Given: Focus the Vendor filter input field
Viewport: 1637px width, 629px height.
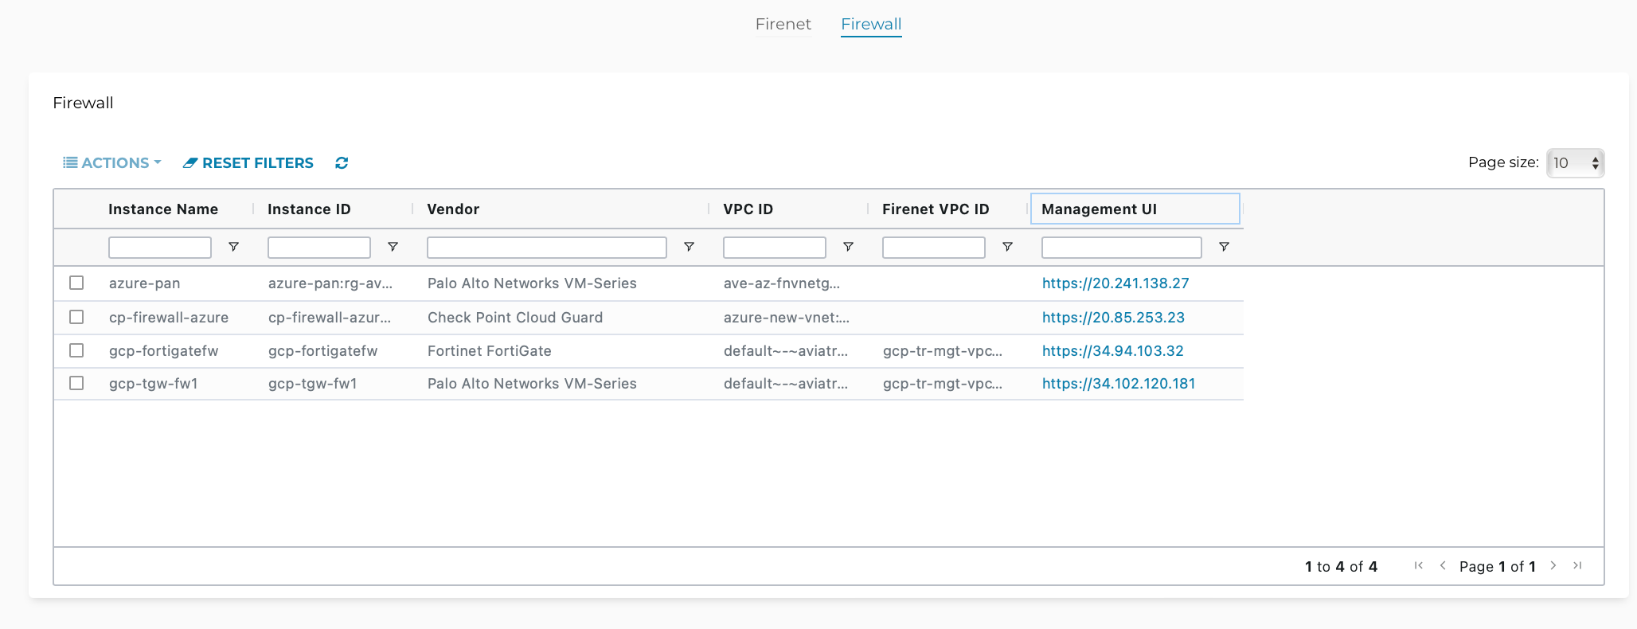Looking at the screenshot, I should click(547, 248).
